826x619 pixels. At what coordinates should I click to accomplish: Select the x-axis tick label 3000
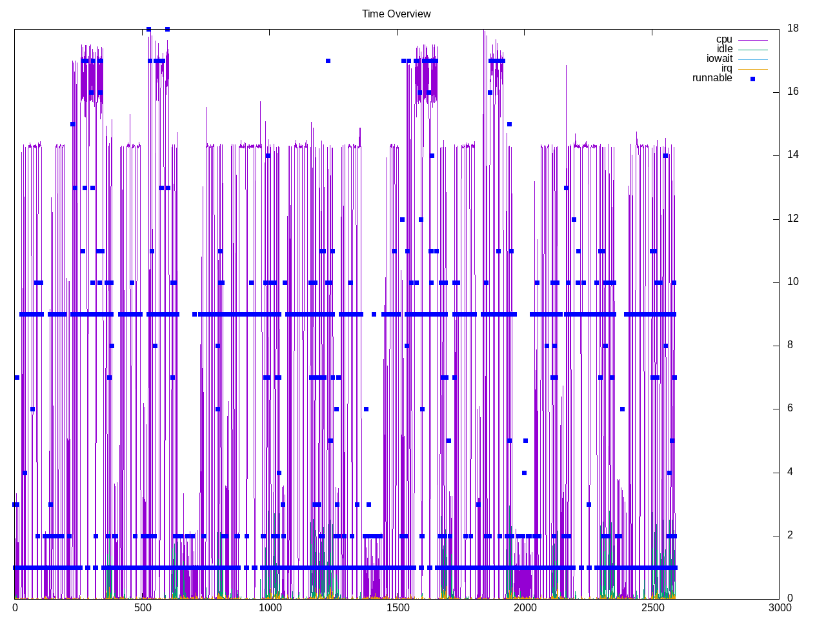coord(780,607)
